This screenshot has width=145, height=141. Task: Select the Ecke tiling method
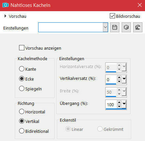[x=22, y=79]
